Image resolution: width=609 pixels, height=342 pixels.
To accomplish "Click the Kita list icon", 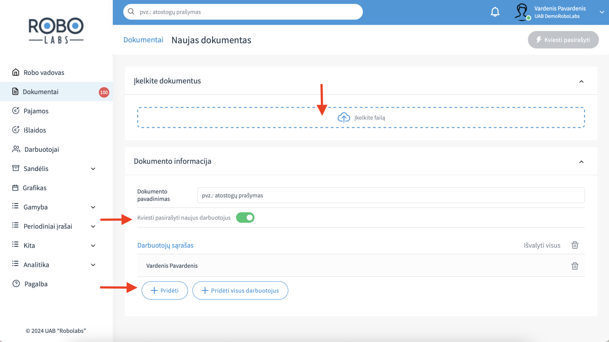I will coord(15,244).
